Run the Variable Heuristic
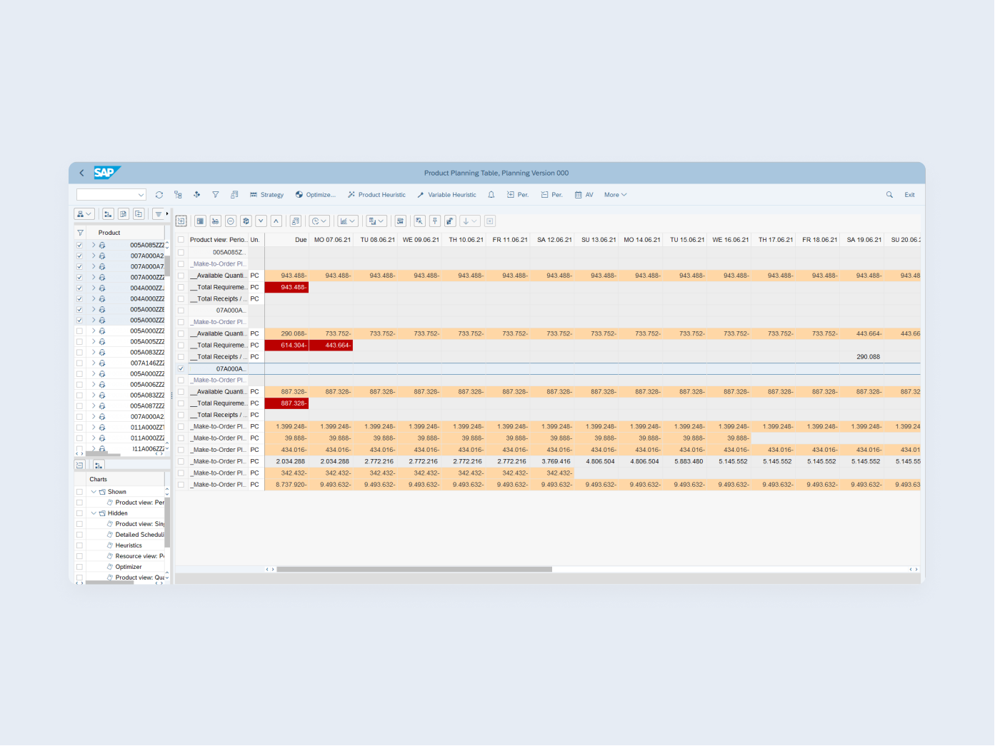The width and height of the screenshot is (995, 746). click(x=446, y=195)
